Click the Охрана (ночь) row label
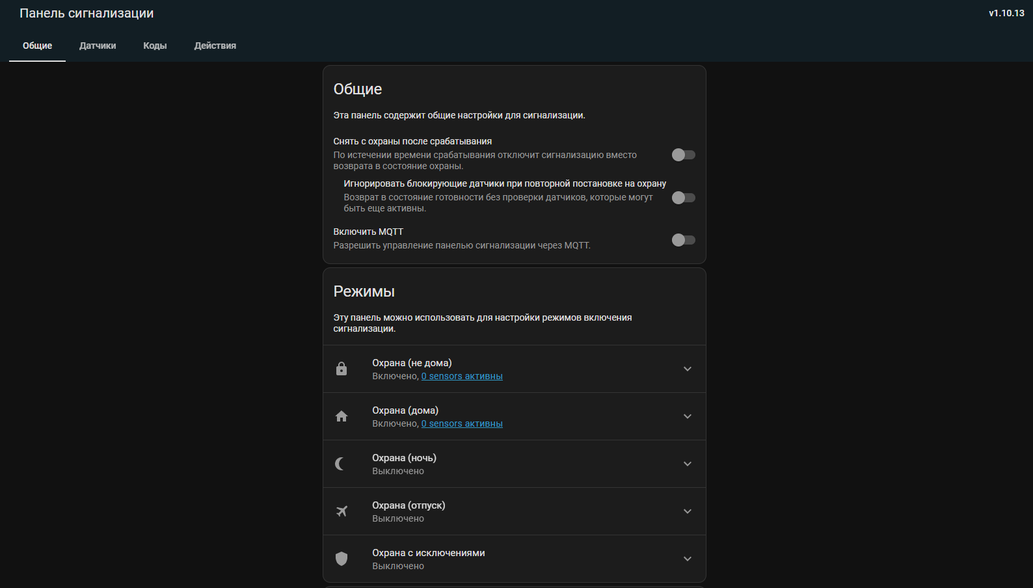The height and width of the screenshot is (588, 1033). point(404,458)
